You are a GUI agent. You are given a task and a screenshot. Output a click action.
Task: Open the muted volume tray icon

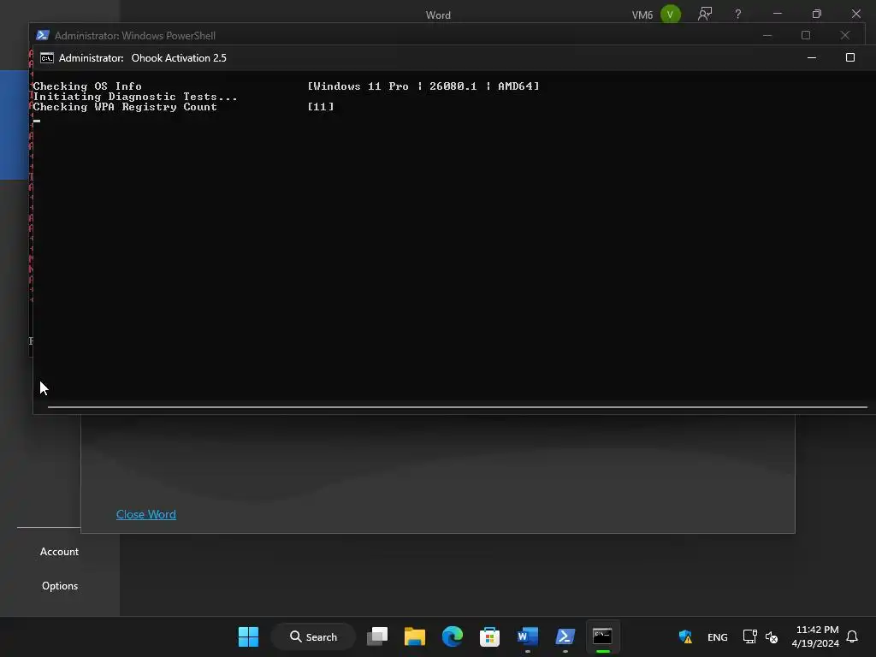(772, 636)
